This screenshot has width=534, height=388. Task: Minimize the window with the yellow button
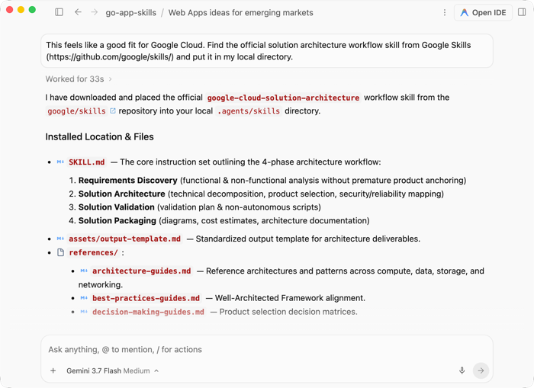coord(21,10)
